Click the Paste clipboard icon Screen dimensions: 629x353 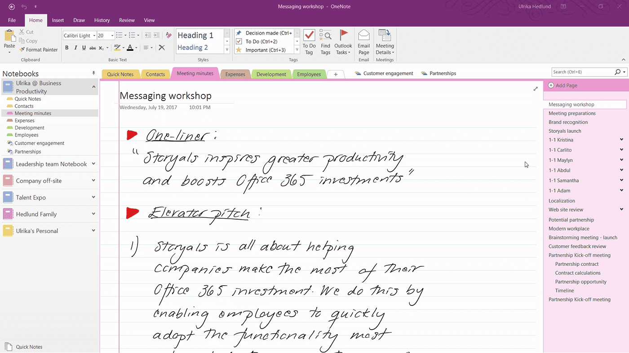[9, 36]
